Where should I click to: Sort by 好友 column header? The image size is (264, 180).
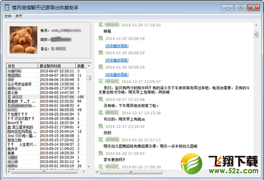coord(22,66)
